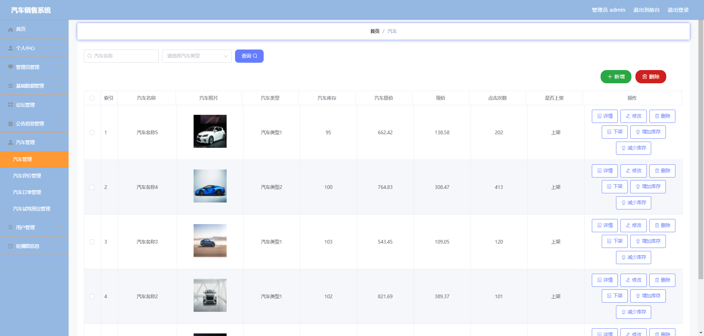Click 退出到前台 in the top bar
The width and height of the screenshot is (704, 336).
click(646, 10)
